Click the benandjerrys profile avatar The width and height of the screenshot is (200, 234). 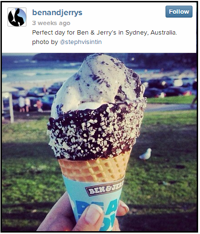(17, 17)
